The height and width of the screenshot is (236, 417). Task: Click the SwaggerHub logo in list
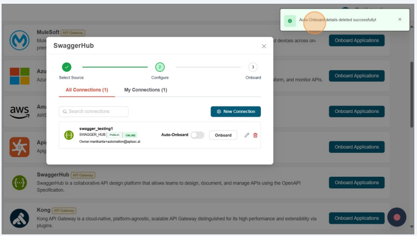(x=20, y=183)
